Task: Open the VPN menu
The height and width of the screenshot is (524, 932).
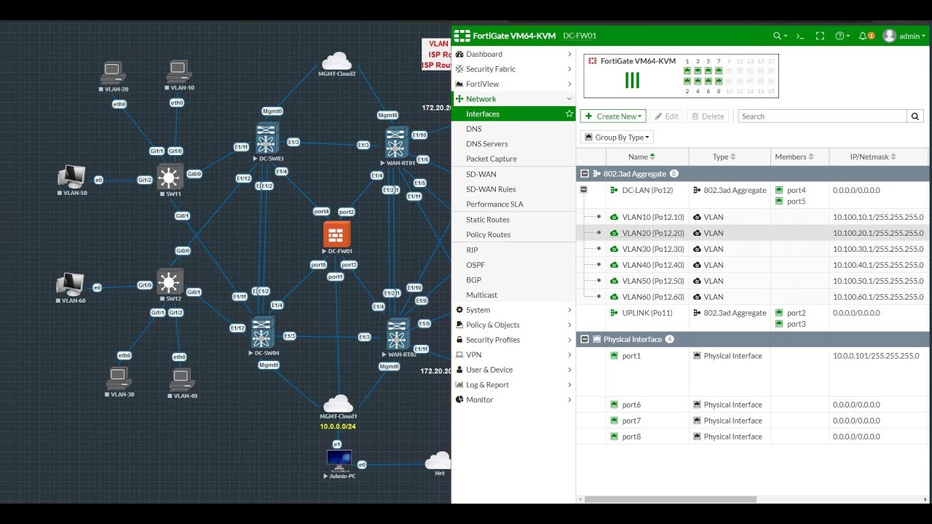Action: (x=513, y=354)
